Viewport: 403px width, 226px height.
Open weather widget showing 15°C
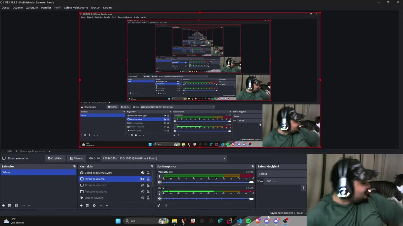pos(14,221)
